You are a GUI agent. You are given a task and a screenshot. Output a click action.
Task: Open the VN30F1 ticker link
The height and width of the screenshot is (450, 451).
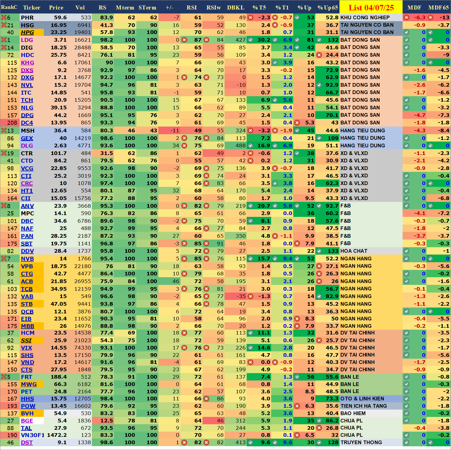[32, 435]
